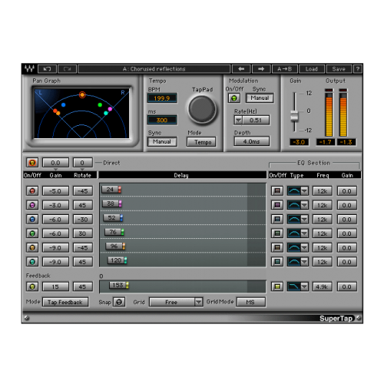Click the ms field showing 300
384x384 pixels.
(x=162, y=120)
